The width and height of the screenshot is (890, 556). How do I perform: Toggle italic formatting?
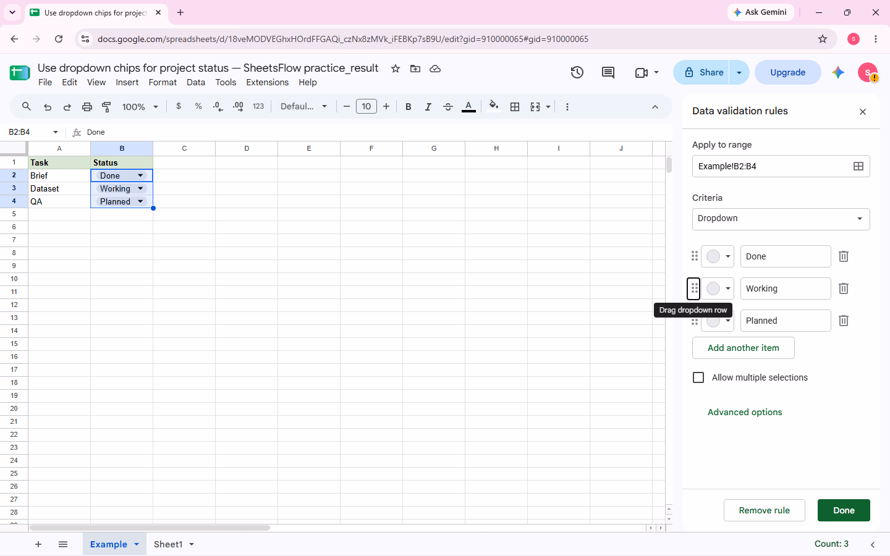[x=428, y=107]
